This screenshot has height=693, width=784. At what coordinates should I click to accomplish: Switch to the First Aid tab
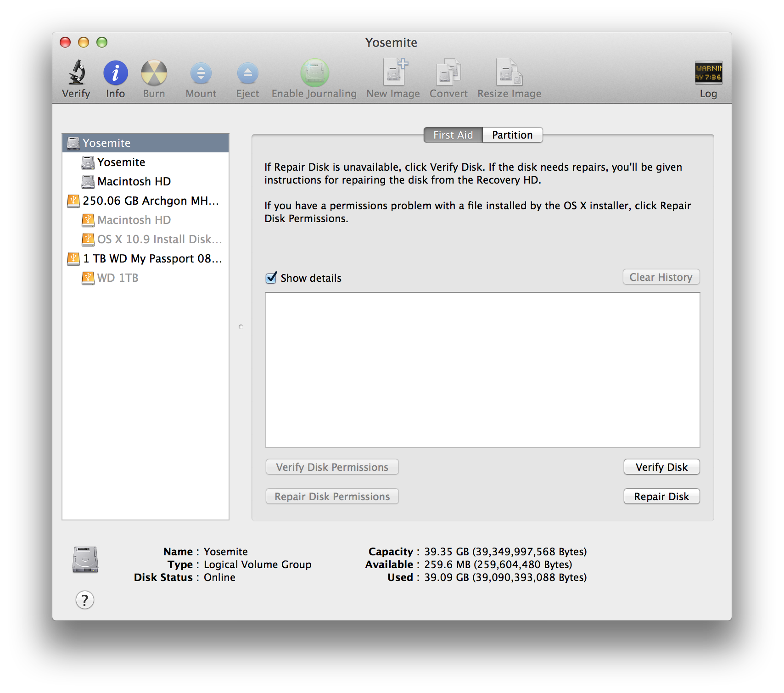453,135
